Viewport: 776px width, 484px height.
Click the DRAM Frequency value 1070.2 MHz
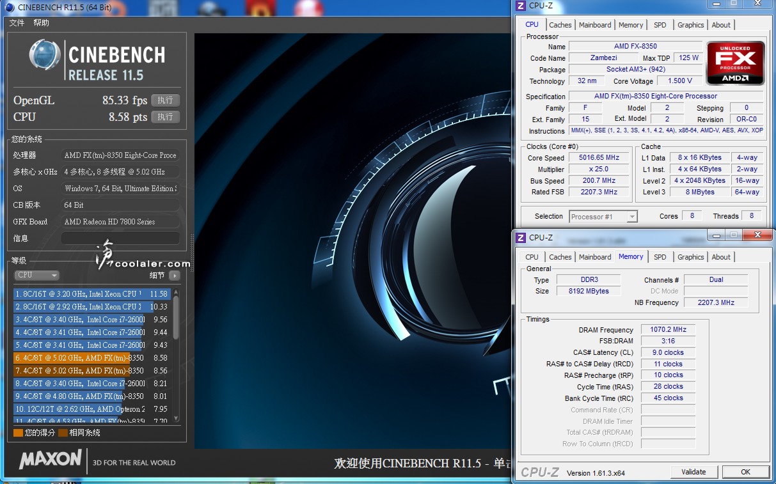pyautogui.click(x=668, y=330)
